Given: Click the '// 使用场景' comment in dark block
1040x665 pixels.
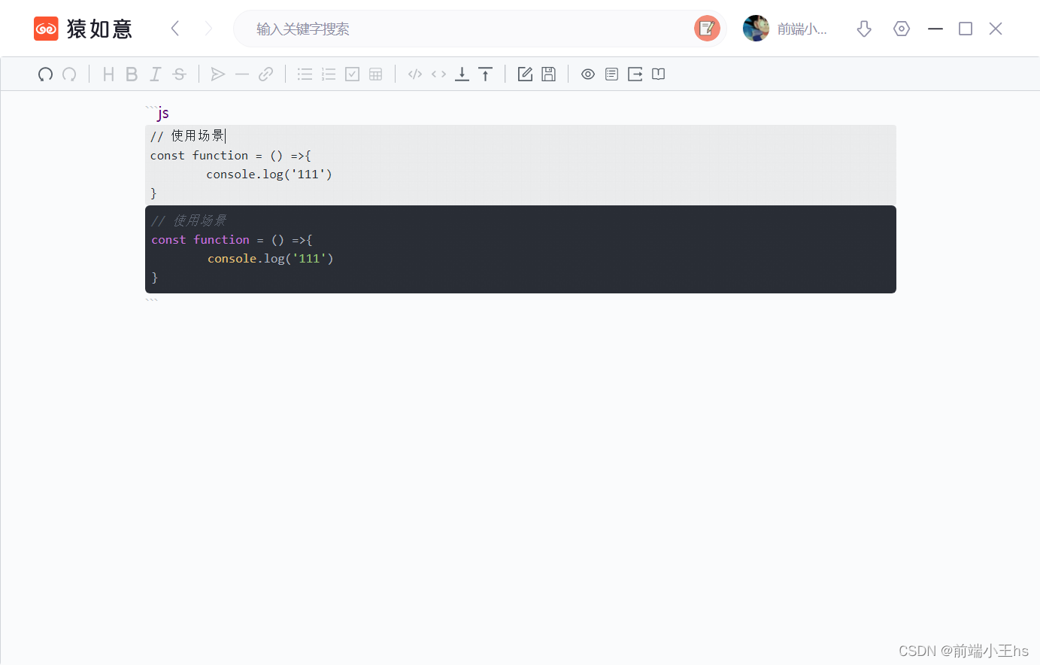Looking at the screenshot, I should (x=189, y=220).
